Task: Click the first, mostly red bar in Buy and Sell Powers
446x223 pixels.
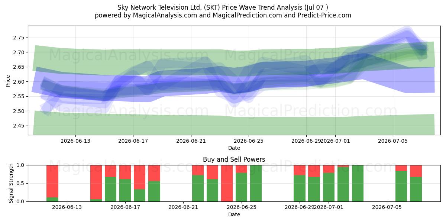Action: (x=52, y=183)
